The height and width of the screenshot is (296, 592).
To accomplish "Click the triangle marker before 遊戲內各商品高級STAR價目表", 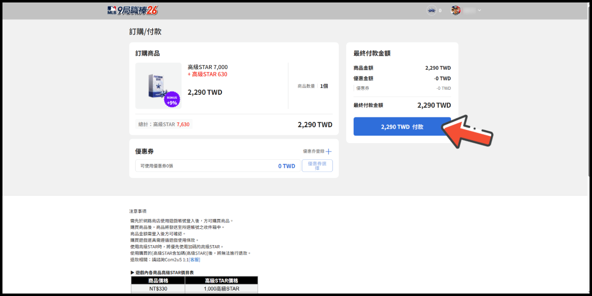I will click(x=133, y=272).
